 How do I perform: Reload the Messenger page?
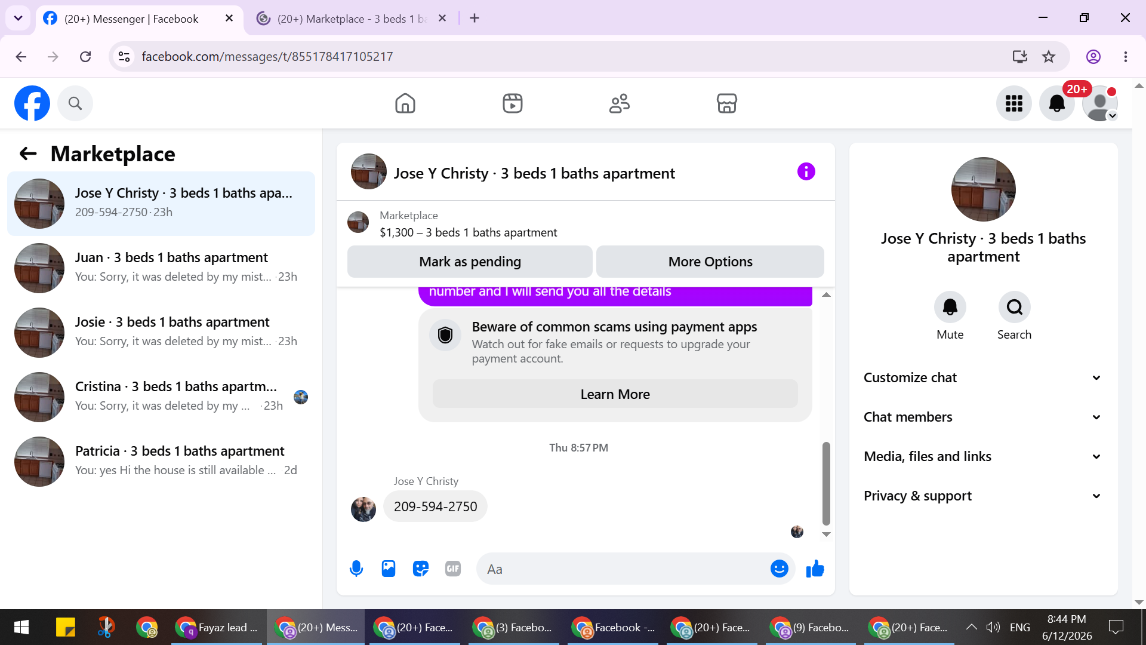85,57
